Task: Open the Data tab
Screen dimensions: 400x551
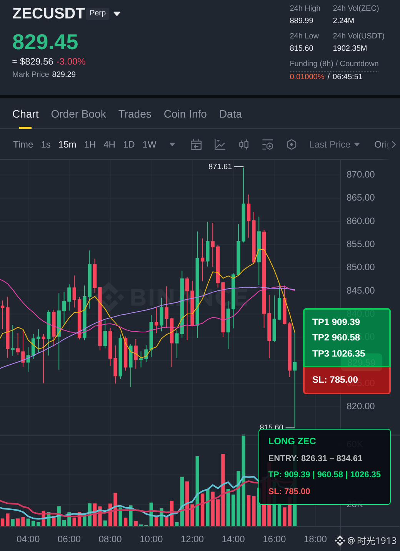Action: 231,114
